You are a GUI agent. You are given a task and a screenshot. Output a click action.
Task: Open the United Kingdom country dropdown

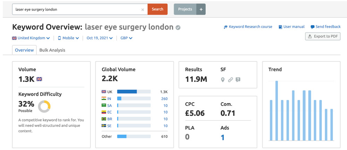tap(31, 38)
